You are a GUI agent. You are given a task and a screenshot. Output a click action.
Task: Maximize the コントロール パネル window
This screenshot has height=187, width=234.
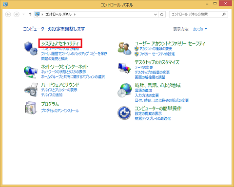click(215, 3)
